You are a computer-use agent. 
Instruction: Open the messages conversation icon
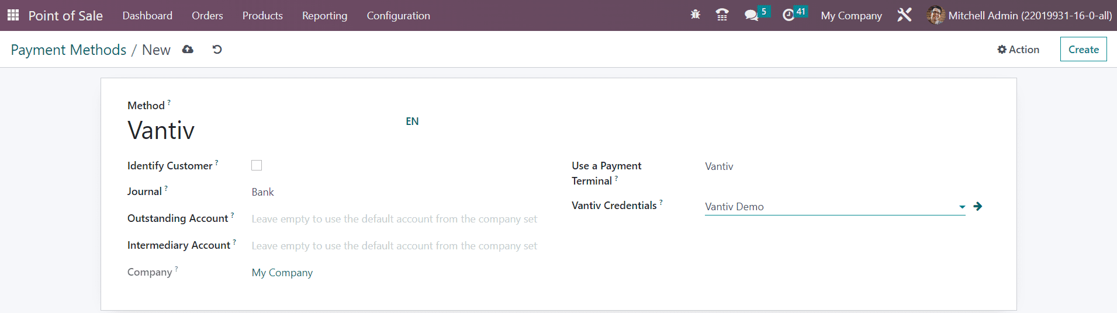[751, 15]
